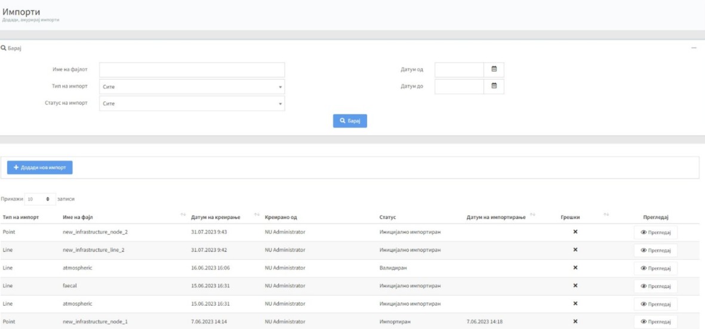Click the Датум од date field
The height and width of the screenshot is (329, 705).
(460, 70)
